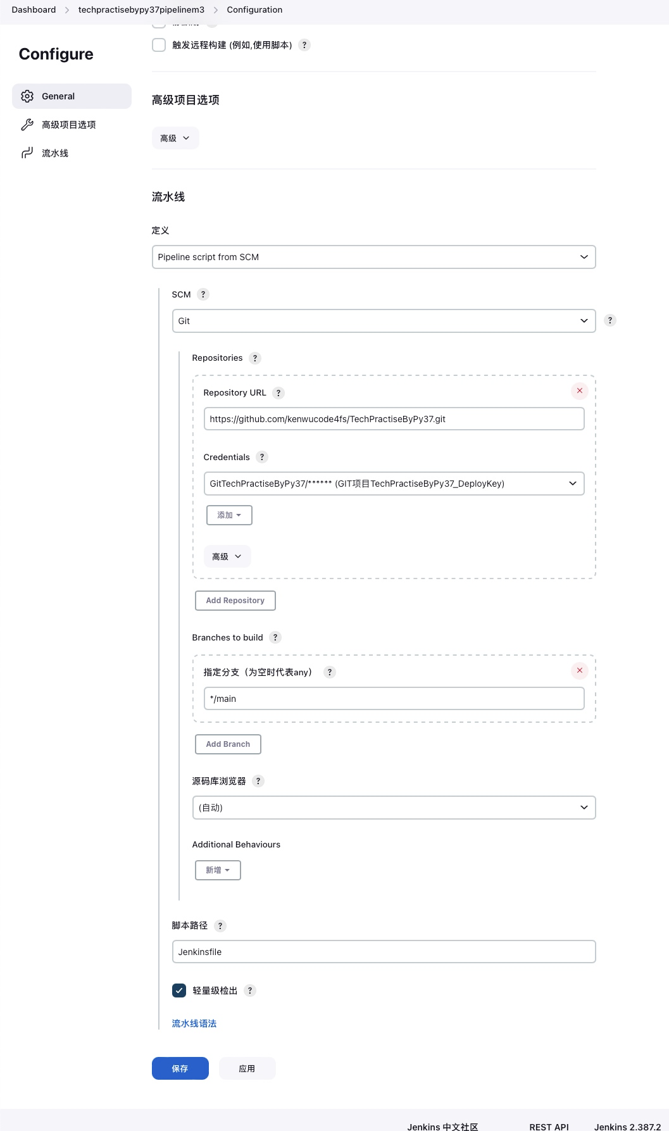
Task: Jump to 流水线 section in sidebar
Action: 55,153
